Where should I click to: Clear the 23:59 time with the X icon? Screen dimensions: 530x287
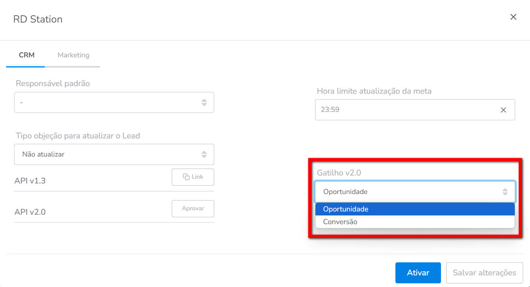(503, 110)
